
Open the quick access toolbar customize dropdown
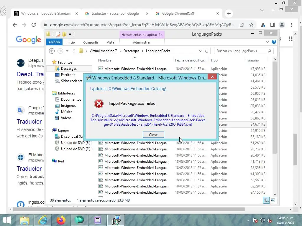click(x=70, y=34)
